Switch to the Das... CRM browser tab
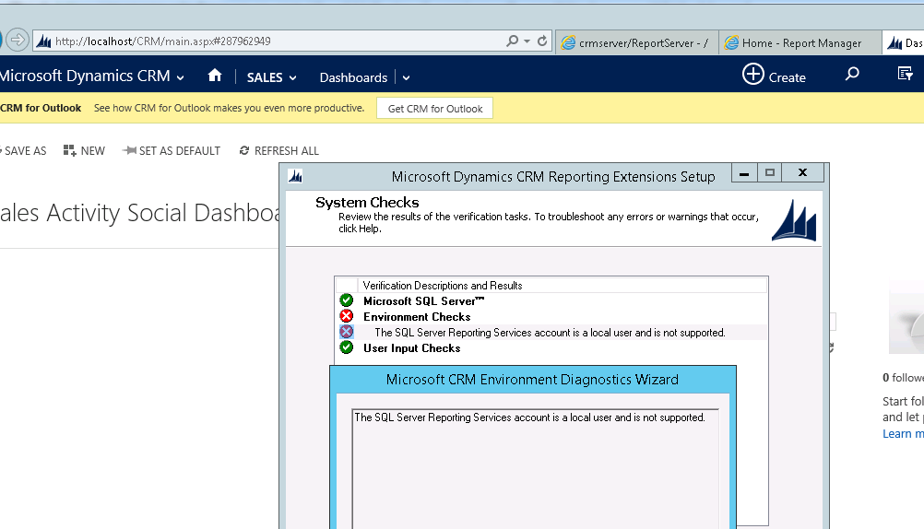924x529 pixels. click(904, 42)
